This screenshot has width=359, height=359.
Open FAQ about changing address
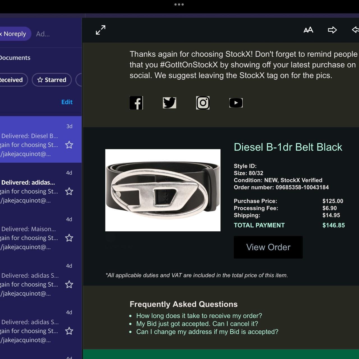(x=207, y=332)
